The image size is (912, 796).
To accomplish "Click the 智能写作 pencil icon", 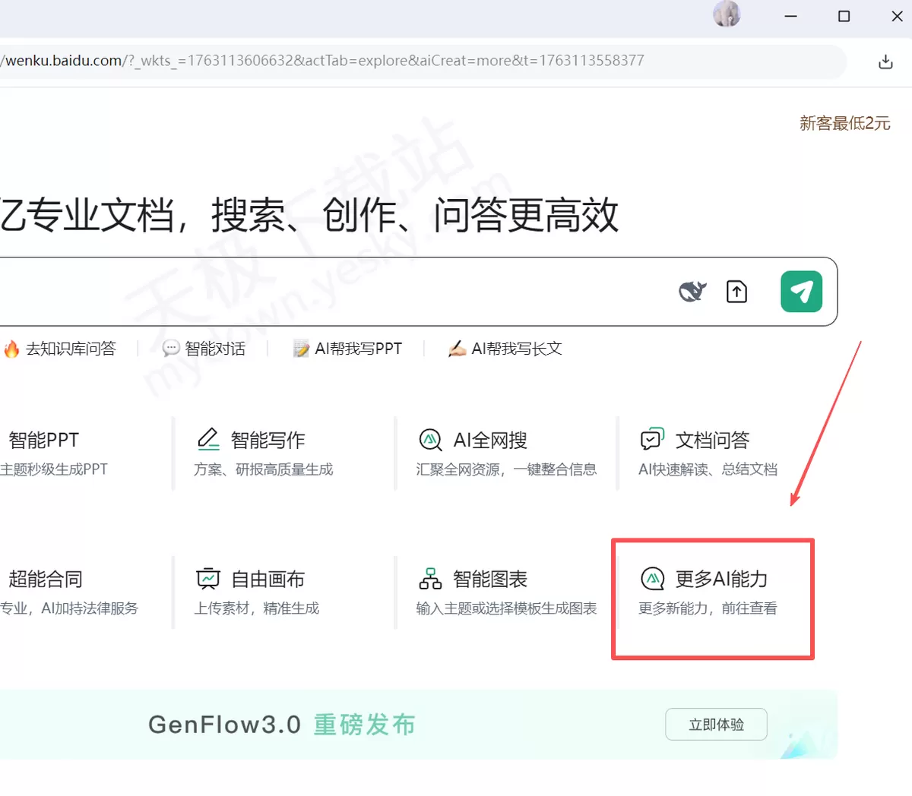I will (208, 439).
